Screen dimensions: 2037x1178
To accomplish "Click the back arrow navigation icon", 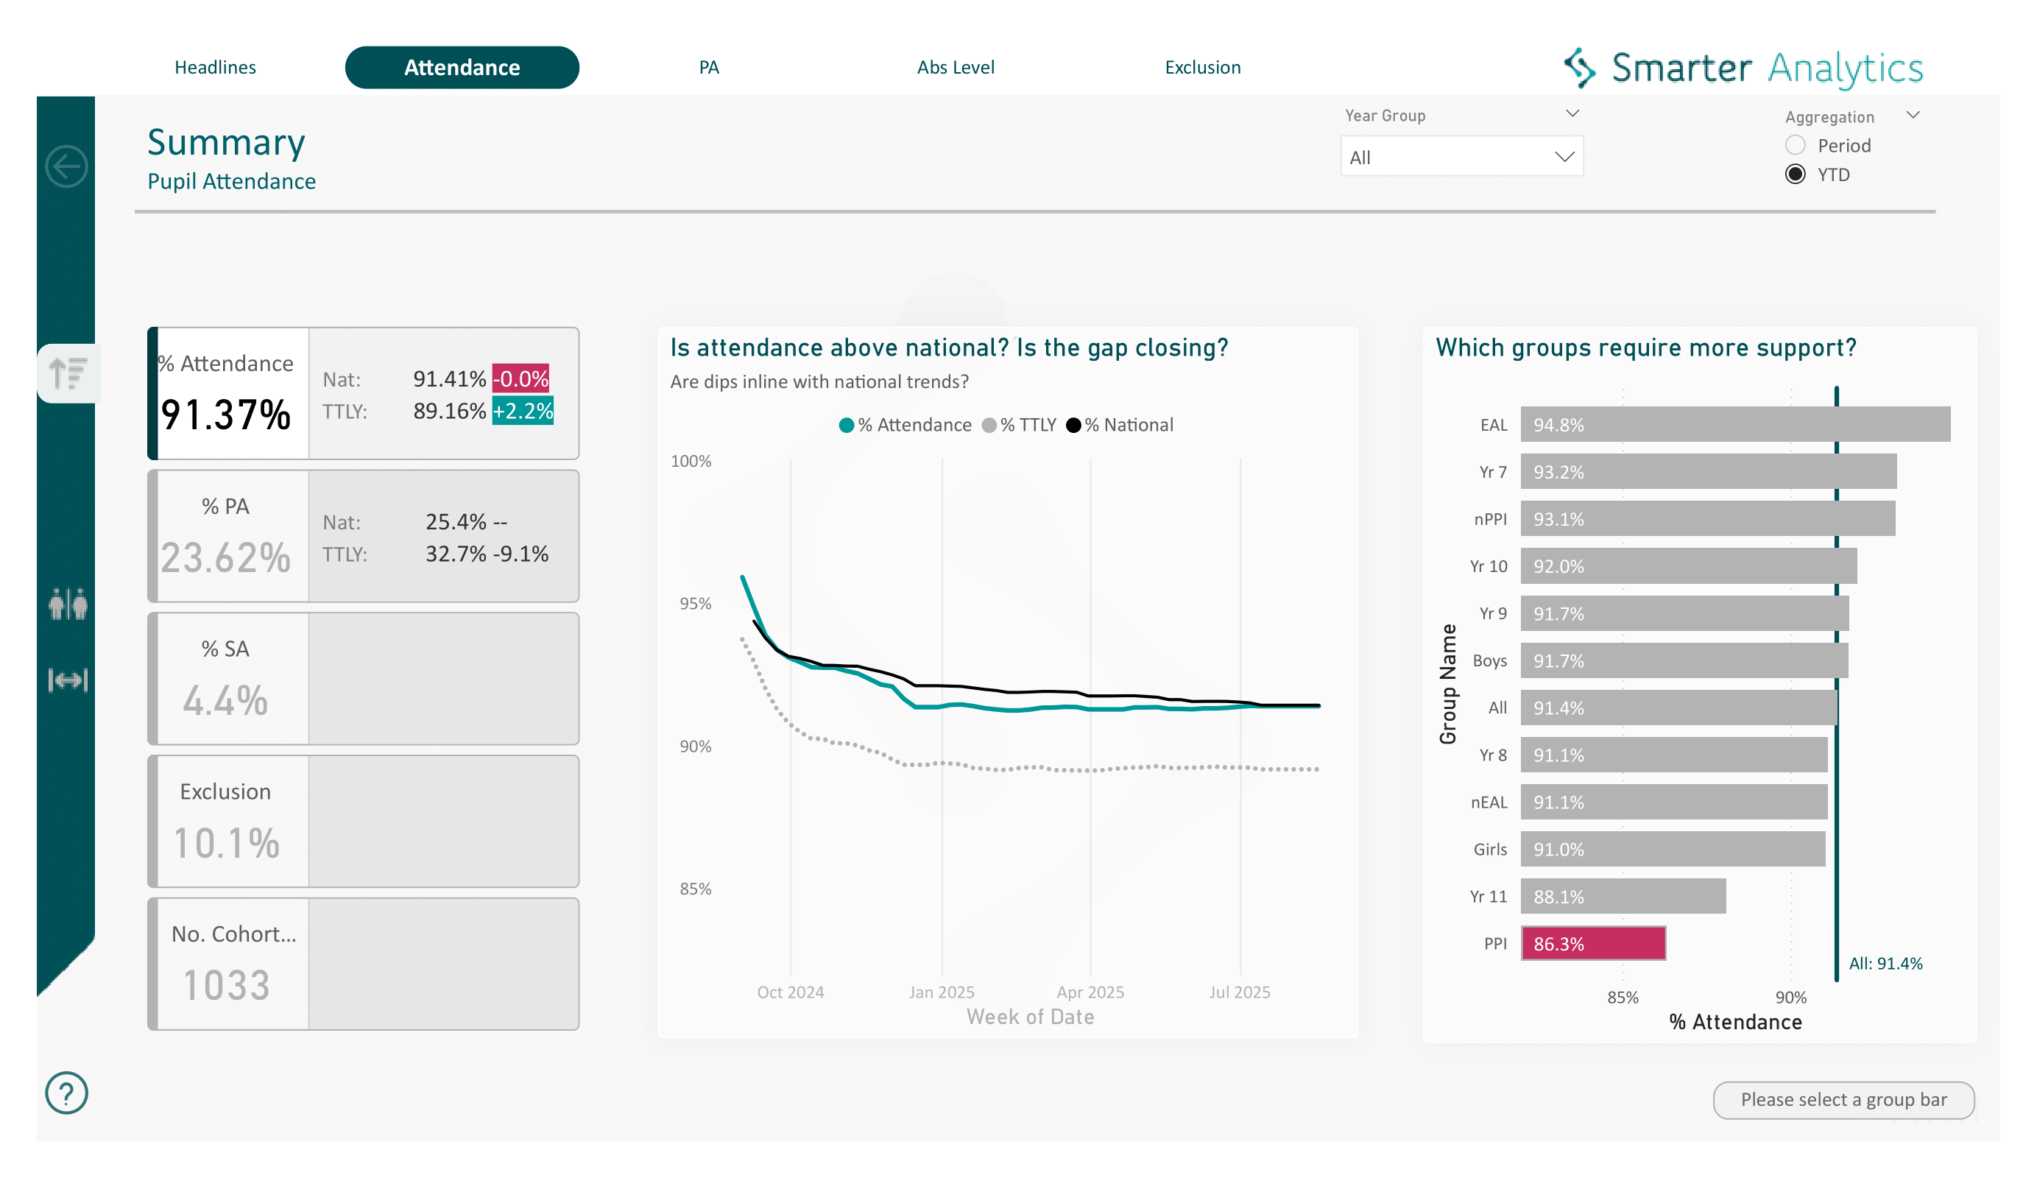I will pos(68,166).
